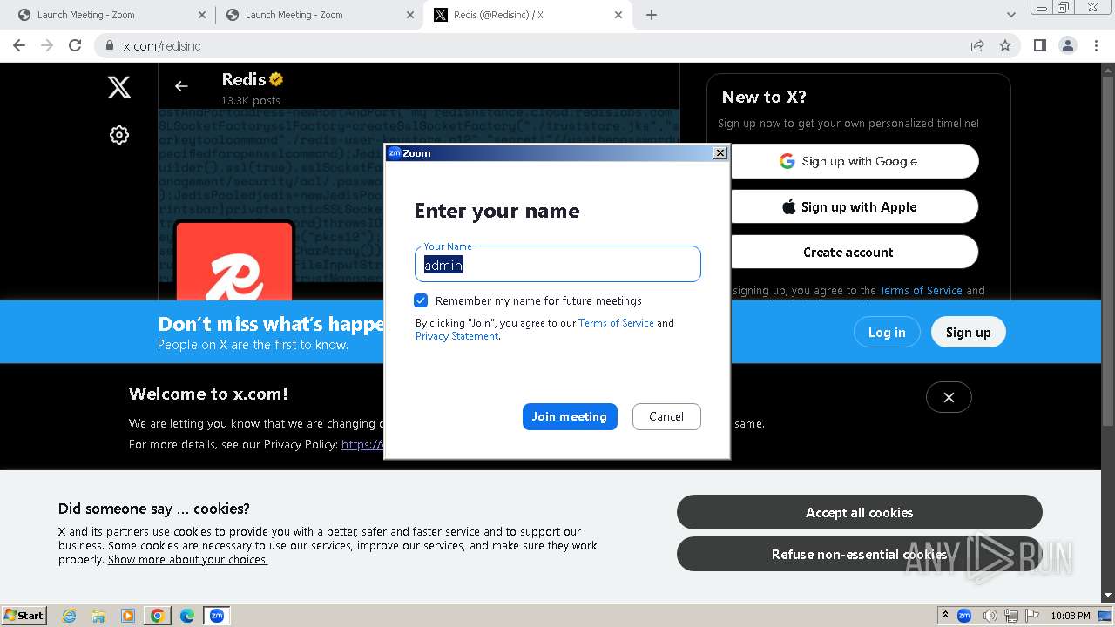This screenshot has height=627, width=1115.
Task: Bookmark this page with star icon
Action: tap(1005, 45)
